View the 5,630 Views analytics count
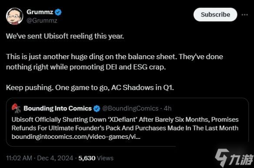Viewport: 254px width, 168px height. tap(96, 158)
